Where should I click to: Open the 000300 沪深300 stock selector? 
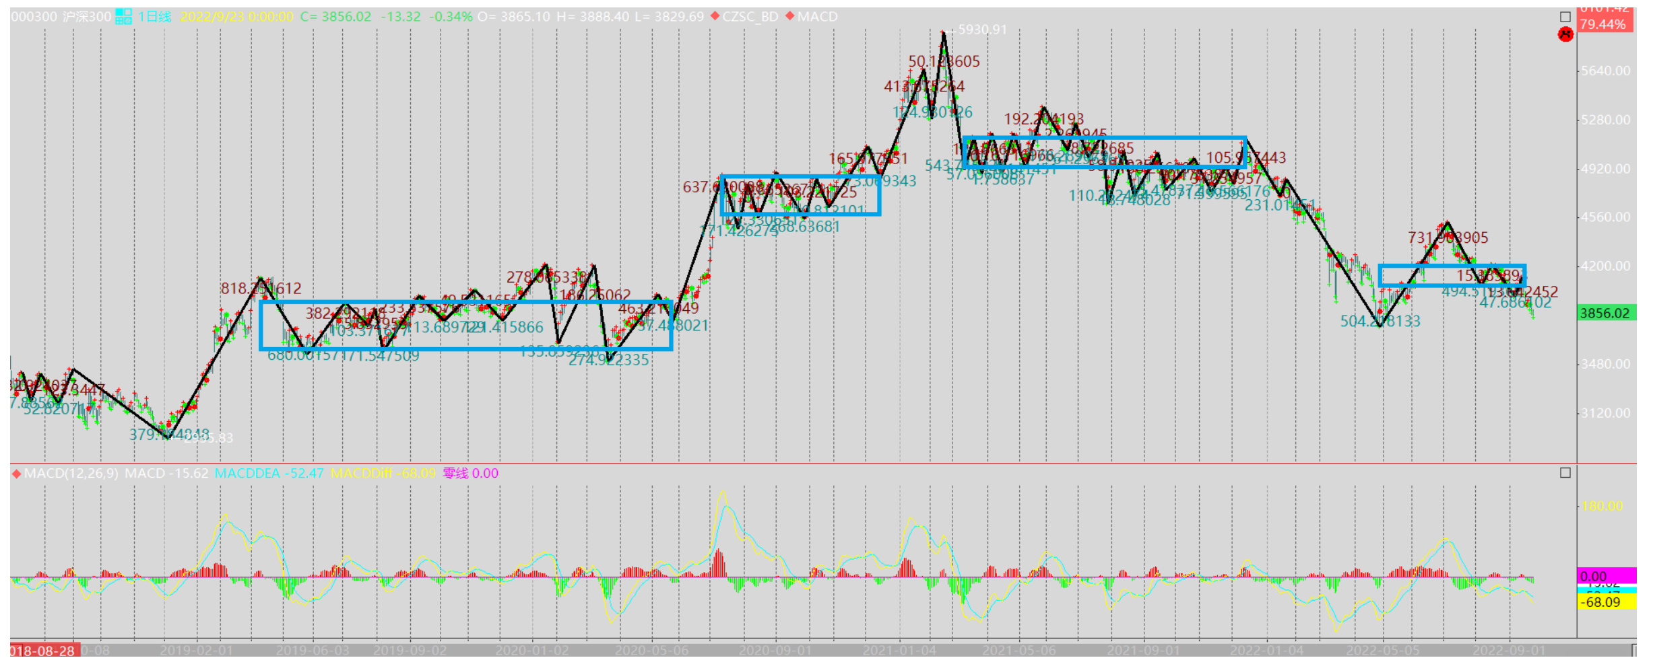(x=61, y=17)
